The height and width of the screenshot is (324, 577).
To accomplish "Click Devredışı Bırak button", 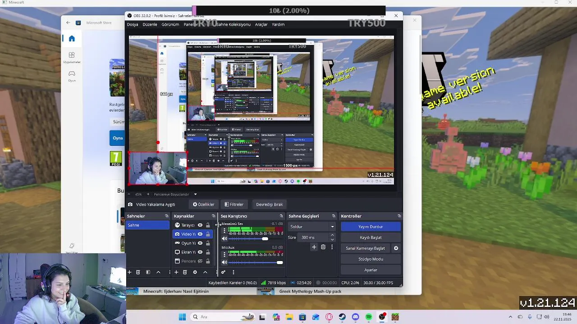I will click(x=270, y=204).
